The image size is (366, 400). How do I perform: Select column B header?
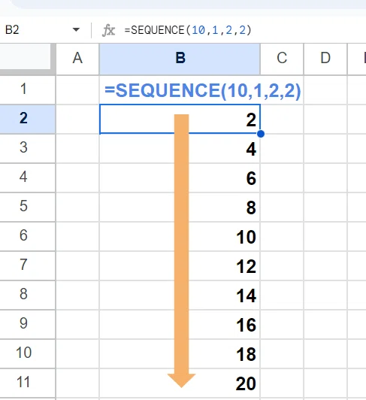pyautogui.click(x=180, y=59)
